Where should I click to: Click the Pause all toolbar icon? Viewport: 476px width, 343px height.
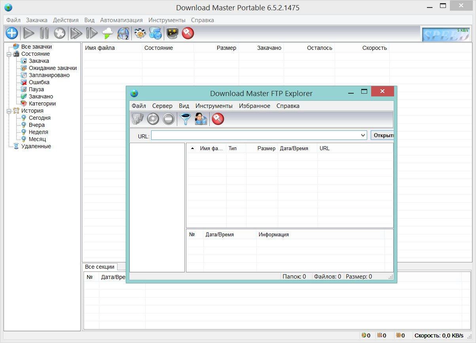click(x=92, y=33)
